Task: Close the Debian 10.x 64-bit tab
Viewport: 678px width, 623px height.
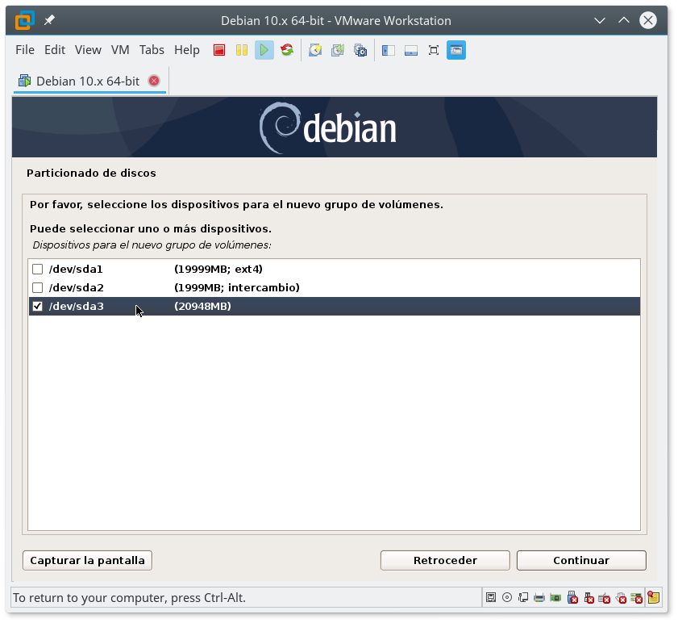Action: [154, 81]
